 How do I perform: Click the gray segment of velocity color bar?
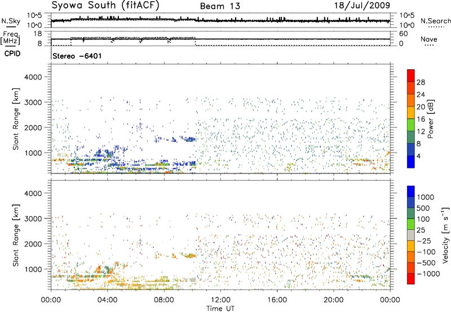click(411, 235)
